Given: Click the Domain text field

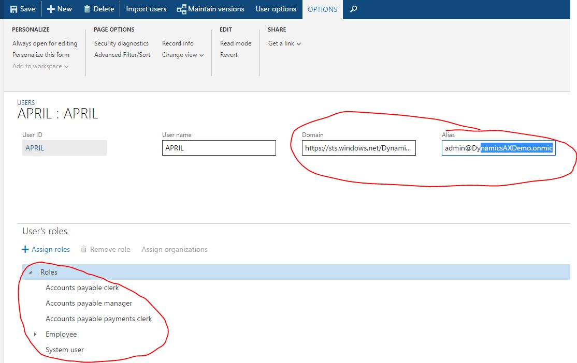Looking at the screenshot, I should (358, 148).
